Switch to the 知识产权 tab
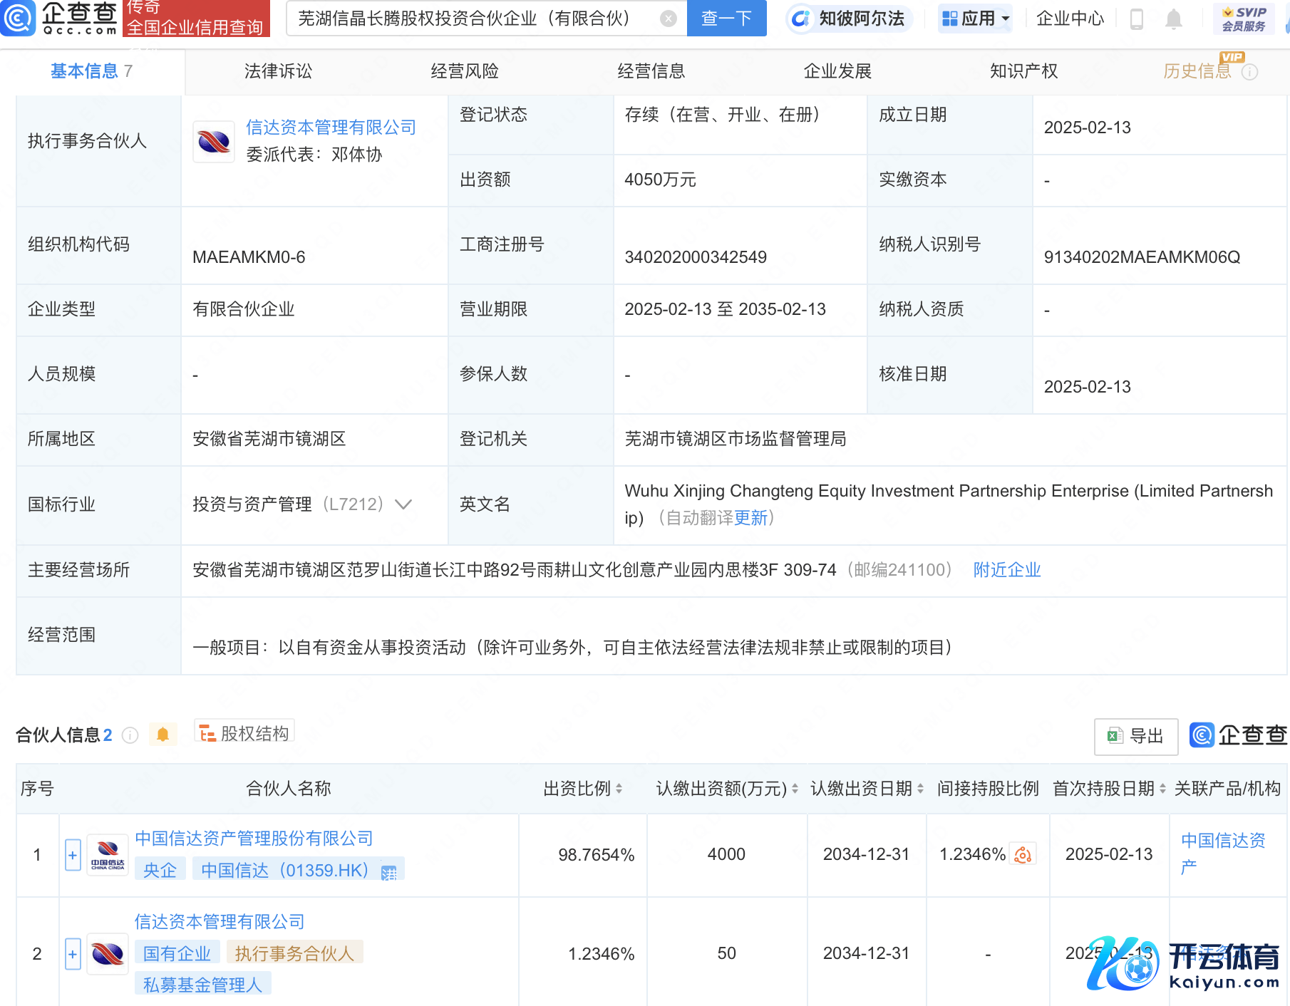 coord(1023,71)
